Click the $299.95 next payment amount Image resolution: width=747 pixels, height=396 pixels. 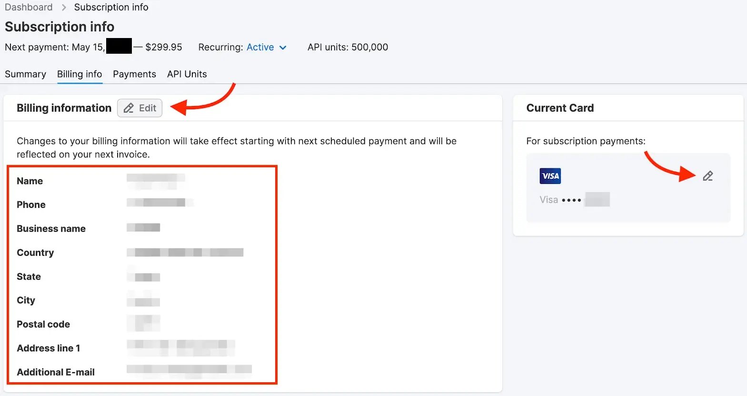coord(163,47)
